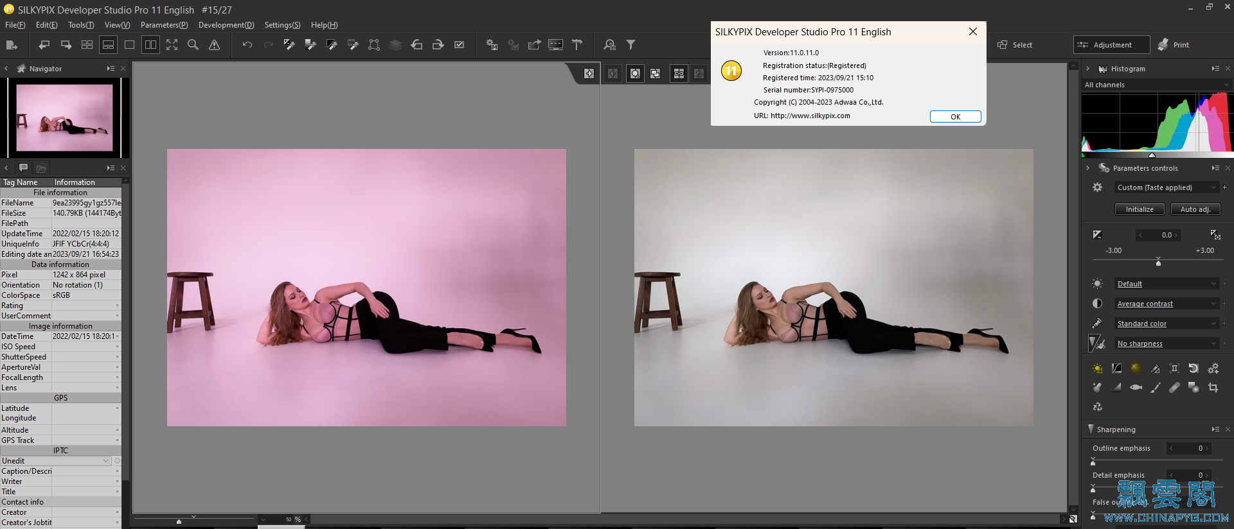The width and height of the screenshot is (1234, 529).
Task: Open the Unedit IPTC dropdown
Action: pyautogui.click(x=56, y=461)
